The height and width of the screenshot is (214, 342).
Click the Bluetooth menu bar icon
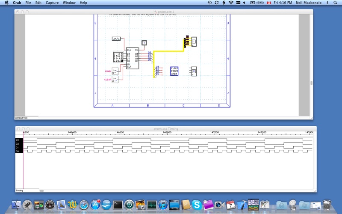(327, 3)
